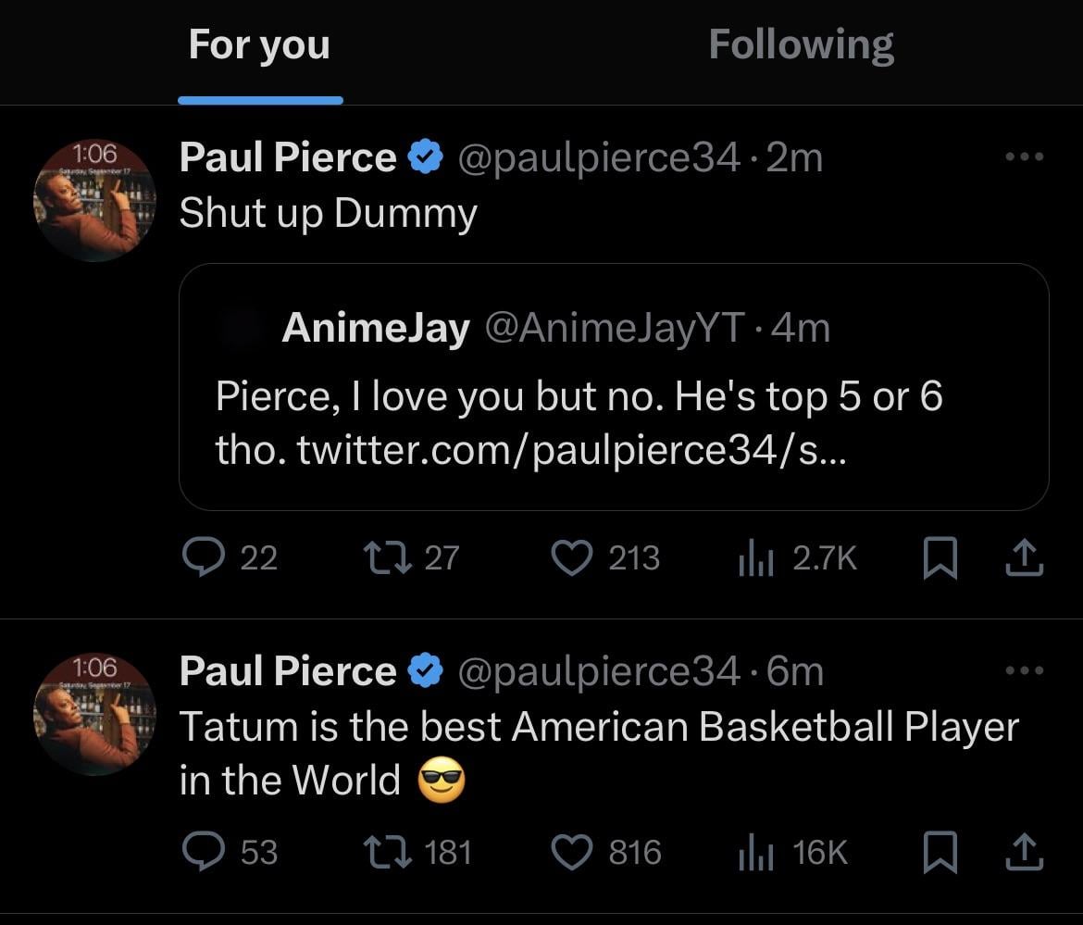Reply to the "Shut up Dummy" tweet
Viewport: 1083px width, 925px height.
(201, 557)
